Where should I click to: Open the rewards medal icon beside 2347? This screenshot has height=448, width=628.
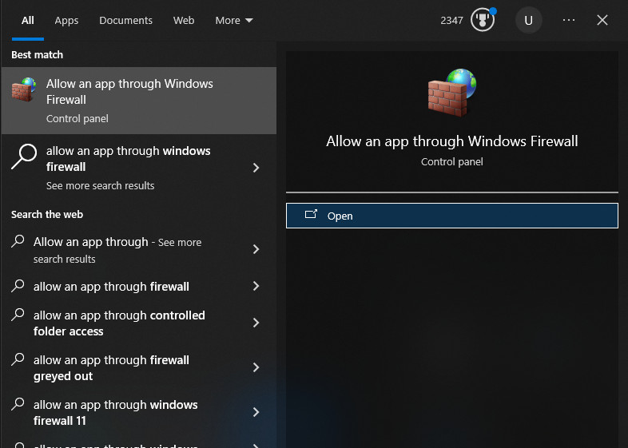483,20
